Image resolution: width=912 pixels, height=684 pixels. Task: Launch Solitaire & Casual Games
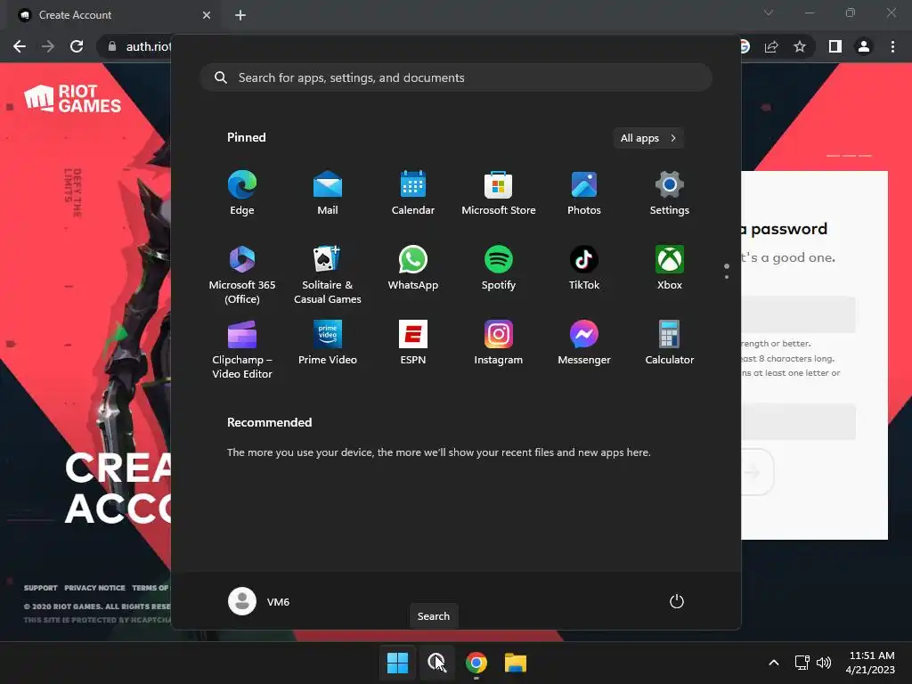point(328,274)
